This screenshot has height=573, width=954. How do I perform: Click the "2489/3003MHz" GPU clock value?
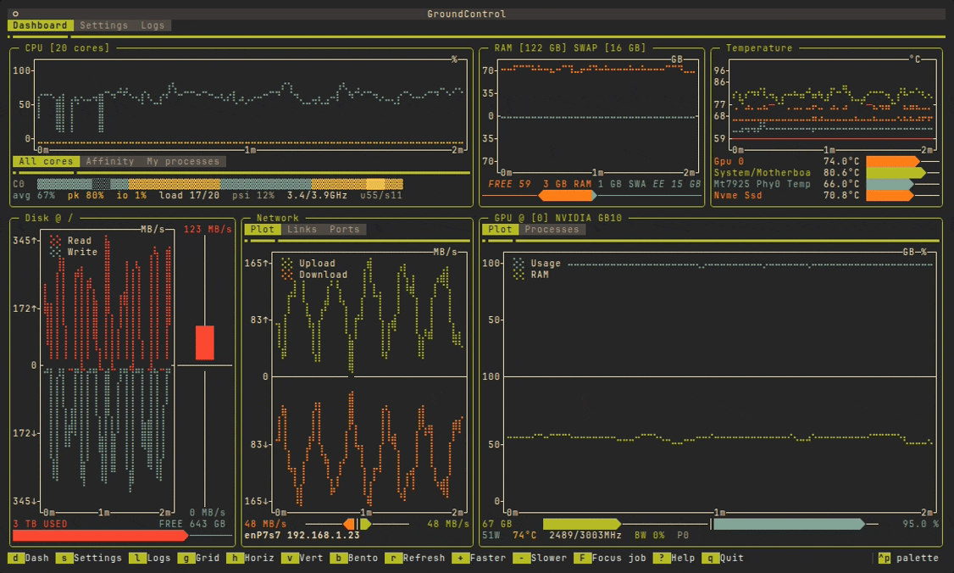pyautogui.click(x=585, y=535)
